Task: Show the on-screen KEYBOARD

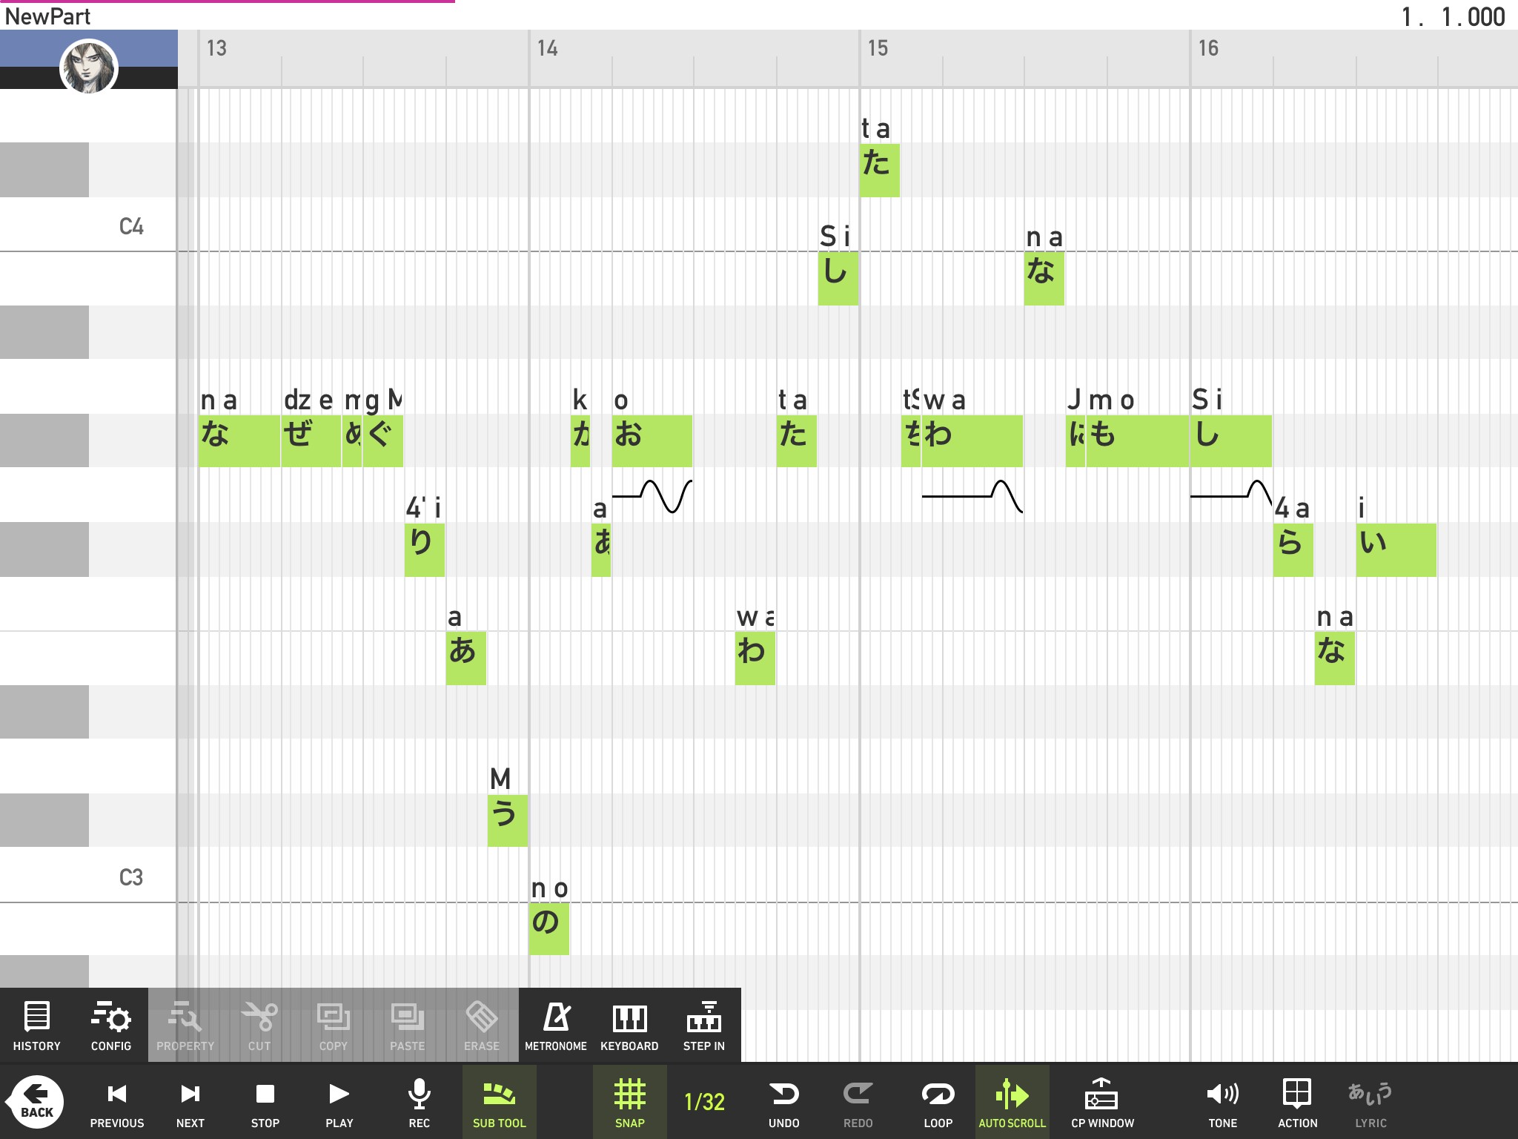Action: (629, 1026)
